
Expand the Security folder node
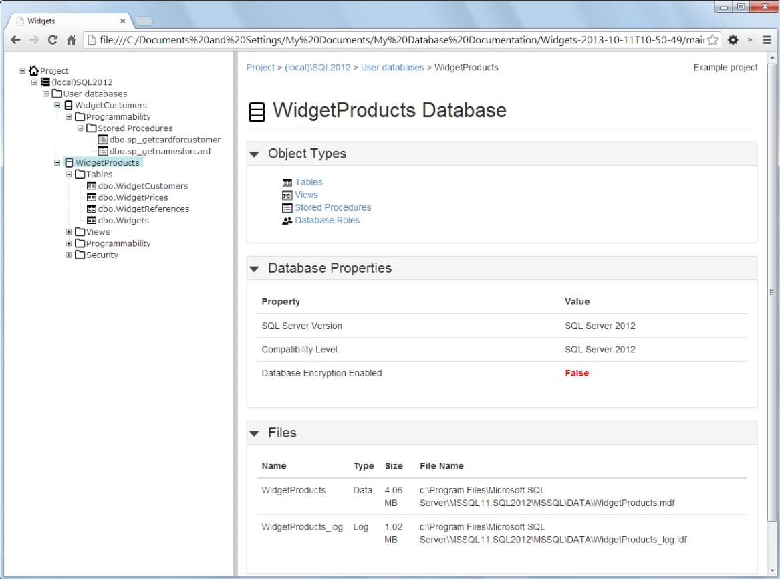(69, 255)
